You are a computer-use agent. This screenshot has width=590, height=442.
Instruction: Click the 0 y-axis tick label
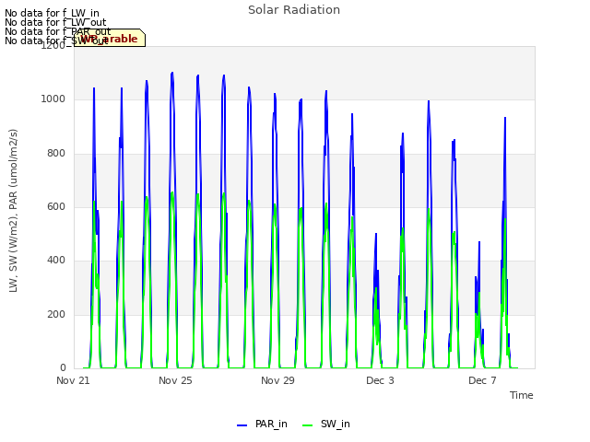click(63, 367)
